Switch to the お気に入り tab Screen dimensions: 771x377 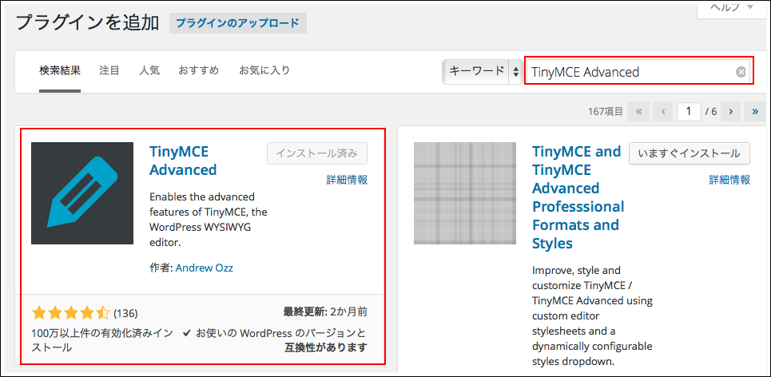tap(264, 70)
